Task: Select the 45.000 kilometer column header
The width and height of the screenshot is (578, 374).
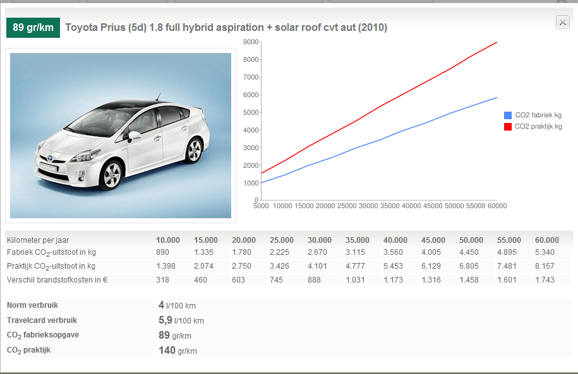Action: click(433, 240)
